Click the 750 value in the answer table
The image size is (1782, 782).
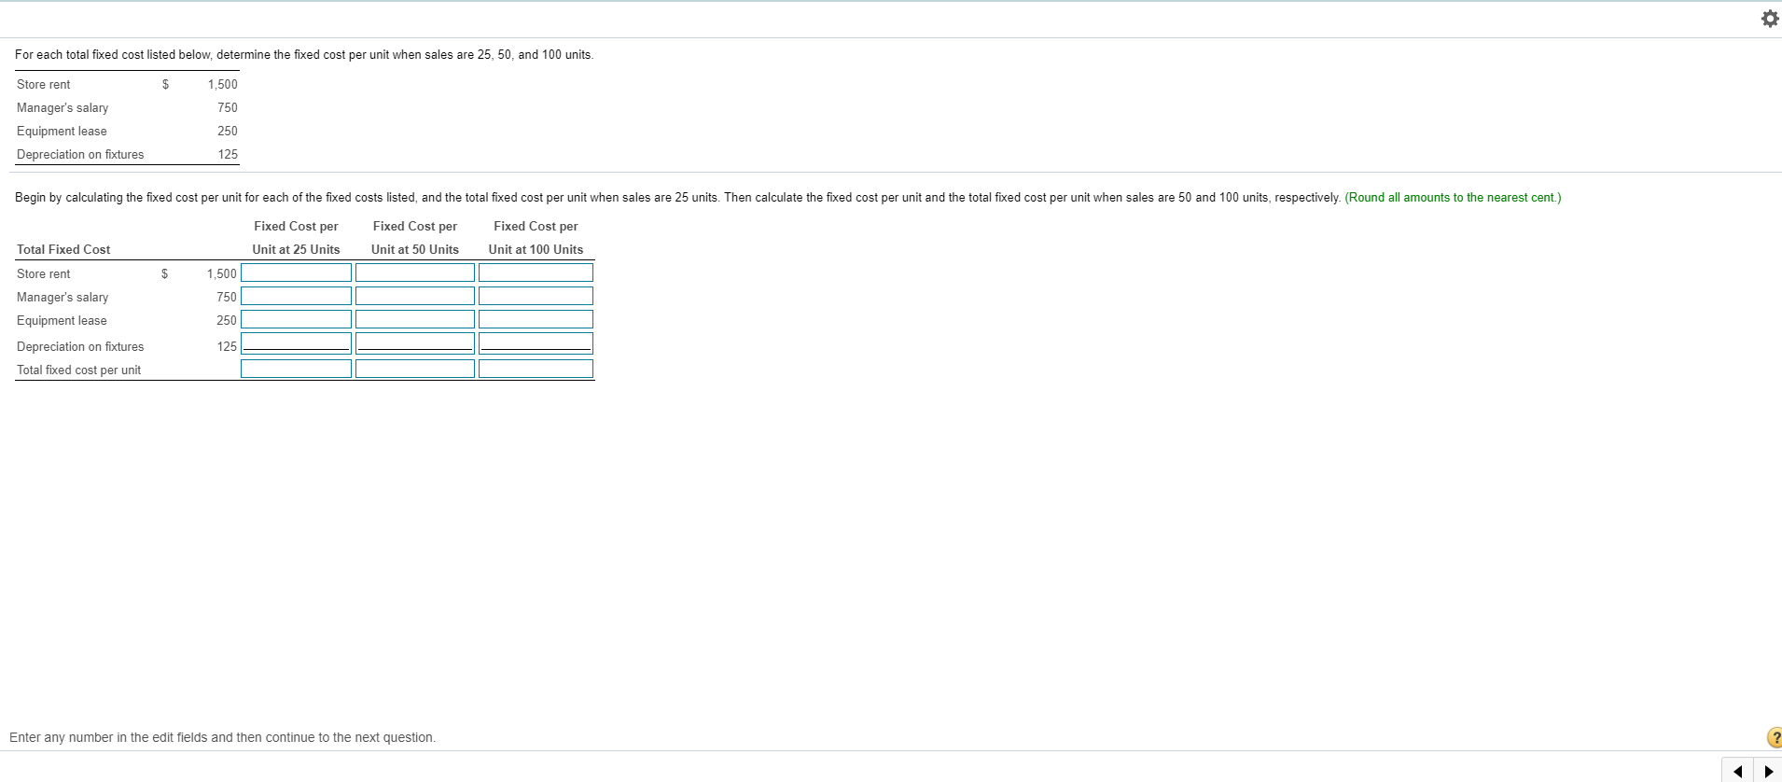[x=227, y=297]
